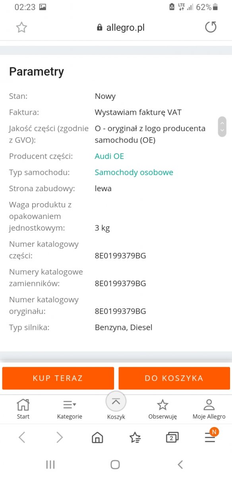Tap the bookmark star in address bar

point(21,27)
